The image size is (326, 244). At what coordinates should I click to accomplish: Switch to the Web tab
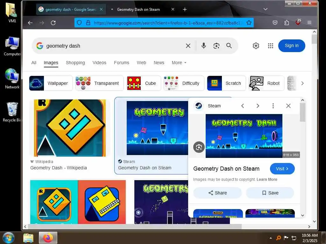tap(141, 63)
